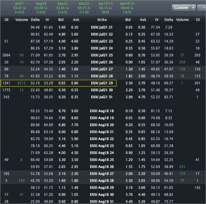Click the put-side Volume column header
This screenshot has width=206, height=204.
pyautogui.click(x=182, y=20)
